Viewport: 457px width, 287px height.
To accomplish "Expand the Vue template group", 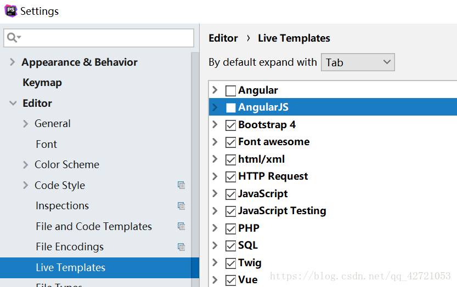I will click(215, 280).
